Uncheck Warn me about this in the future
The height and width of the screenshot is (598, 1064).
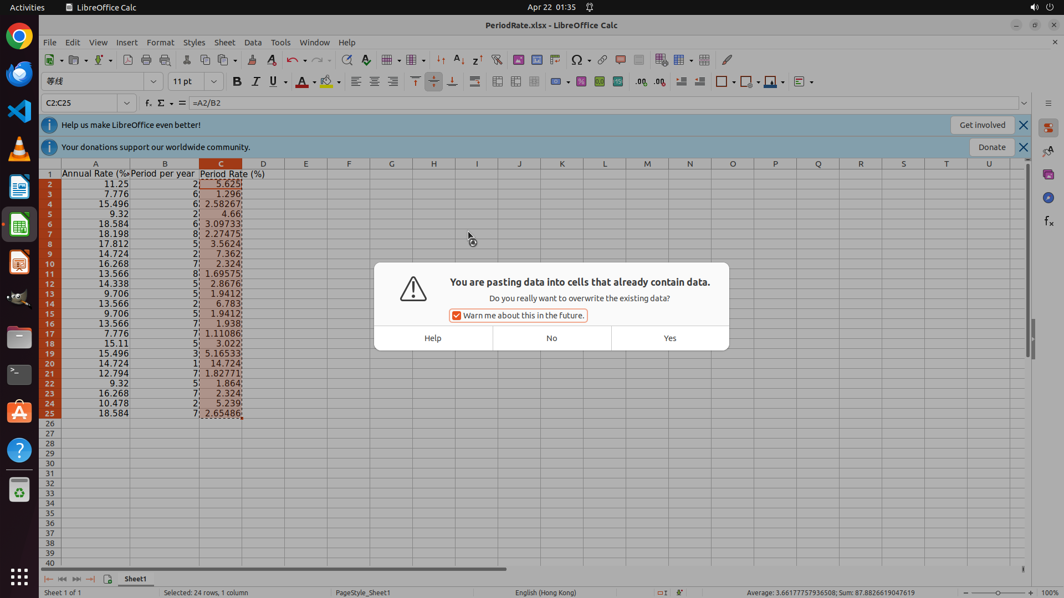457,316
